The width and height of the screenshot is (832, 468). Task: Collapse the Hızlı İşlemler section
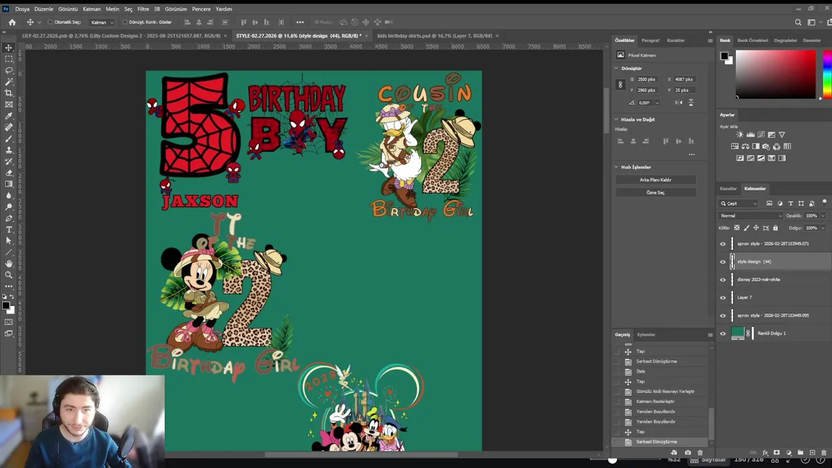[x=616, y=167]
